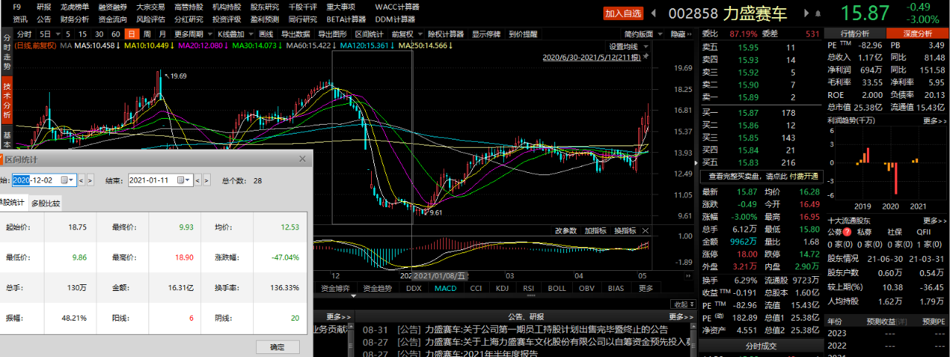Click the pin icon beside date range

pyautogui.click(x=646, y=56)
